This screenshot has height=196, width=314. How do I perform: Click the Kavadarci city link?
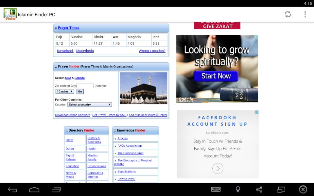point(65,51)
